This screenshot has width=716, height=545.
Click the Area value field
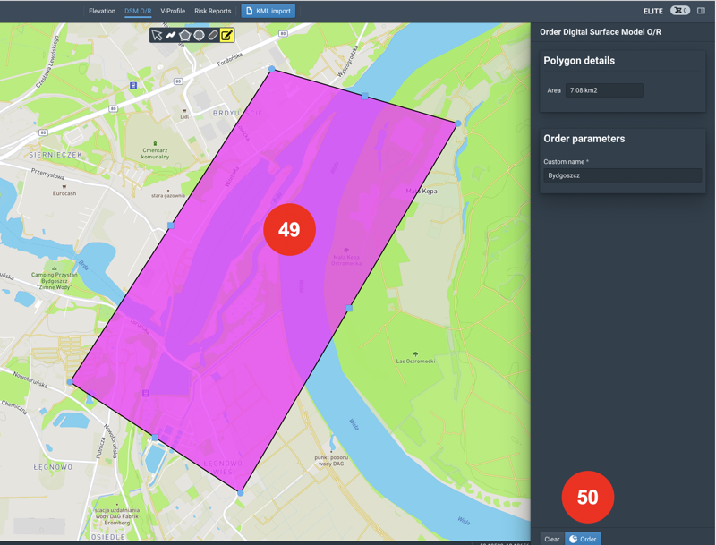604,90
